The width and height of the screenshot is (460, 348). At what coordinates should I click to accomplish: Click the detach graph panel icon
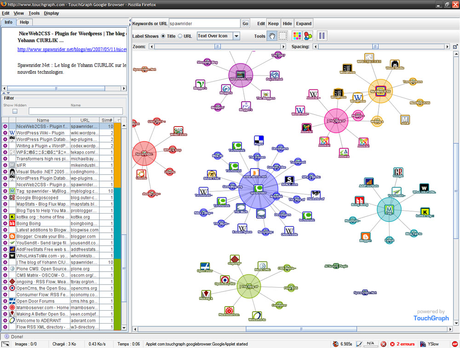click(455, 46)
